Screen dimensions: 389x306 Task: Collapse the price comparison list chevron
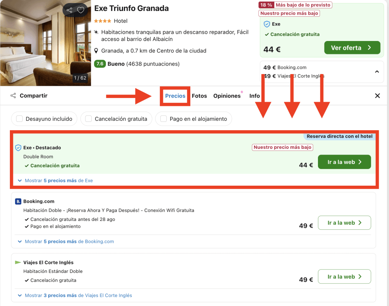click(376, 71)
